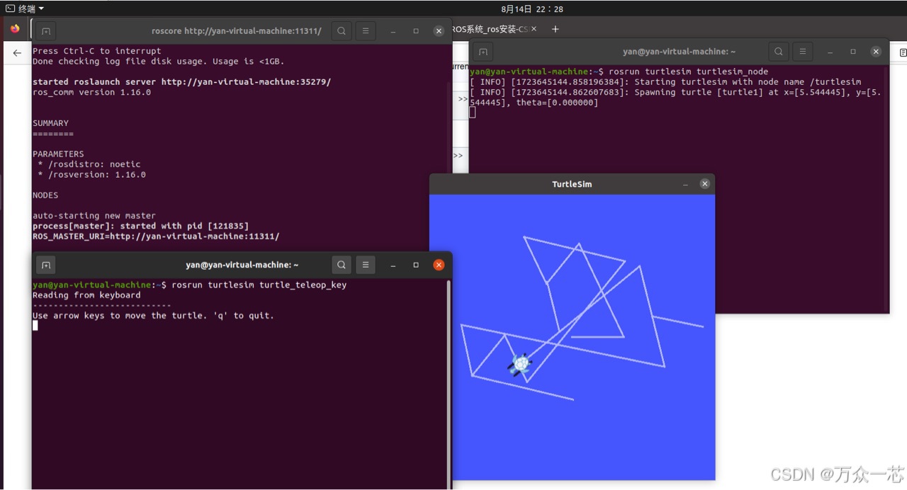Click the turtlesim_node terminal title text
The width and height of the screenshot is (907, 490).
679,52
